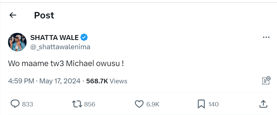Click the reply speech bubble icon
Screen dimensions: 277x115
click(x=15, y=104)
